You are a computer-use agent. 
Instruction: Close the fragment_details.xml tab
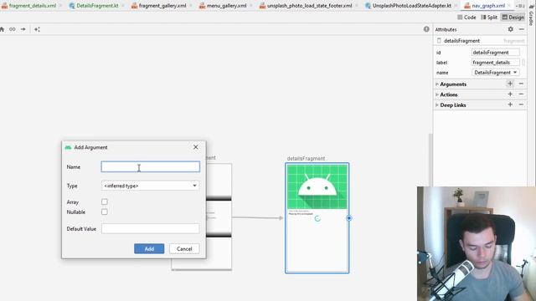coord(59,6)
